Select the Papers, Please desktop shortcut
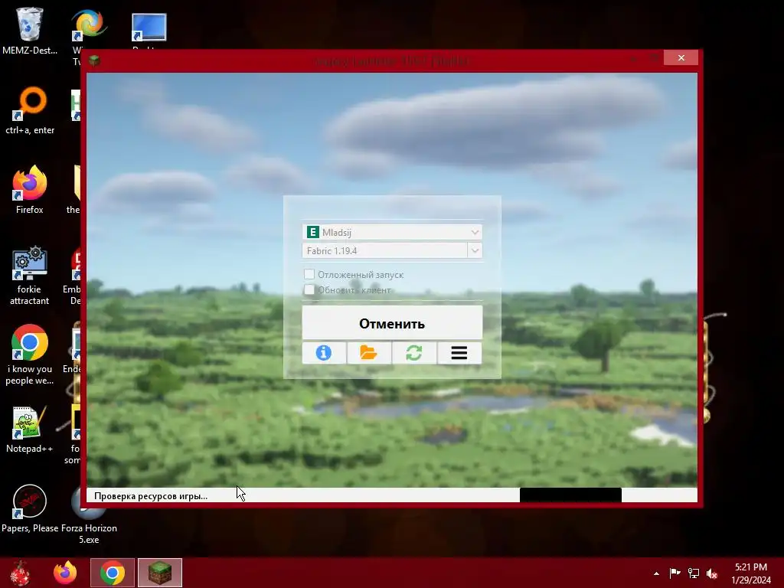The width and height of the screenshot is (784, 588). [x=30, y=509]
